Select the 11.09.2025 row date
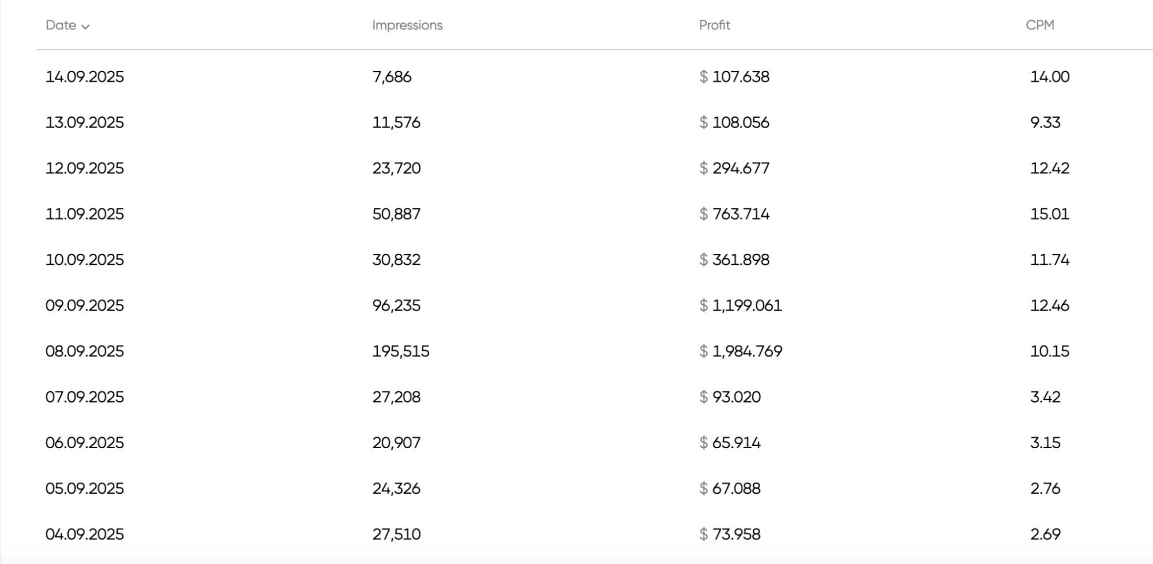The image size is (1153, 564). click(85, 214)
